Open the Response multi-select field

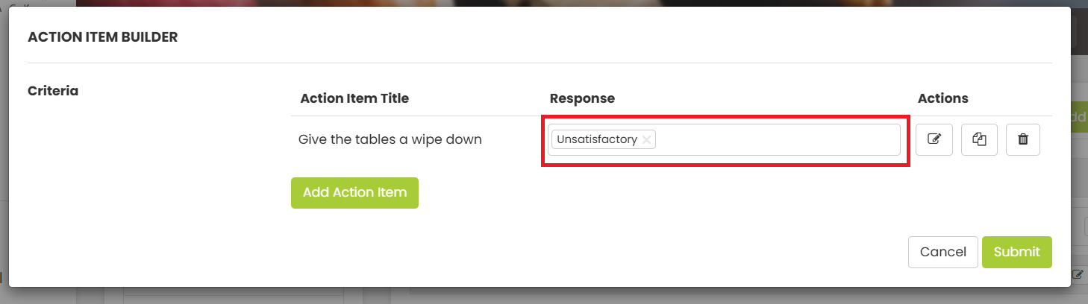pos(724,139)
